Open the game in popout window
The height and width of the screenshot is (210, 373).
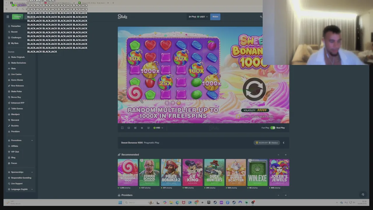click(x=148, y=128)
